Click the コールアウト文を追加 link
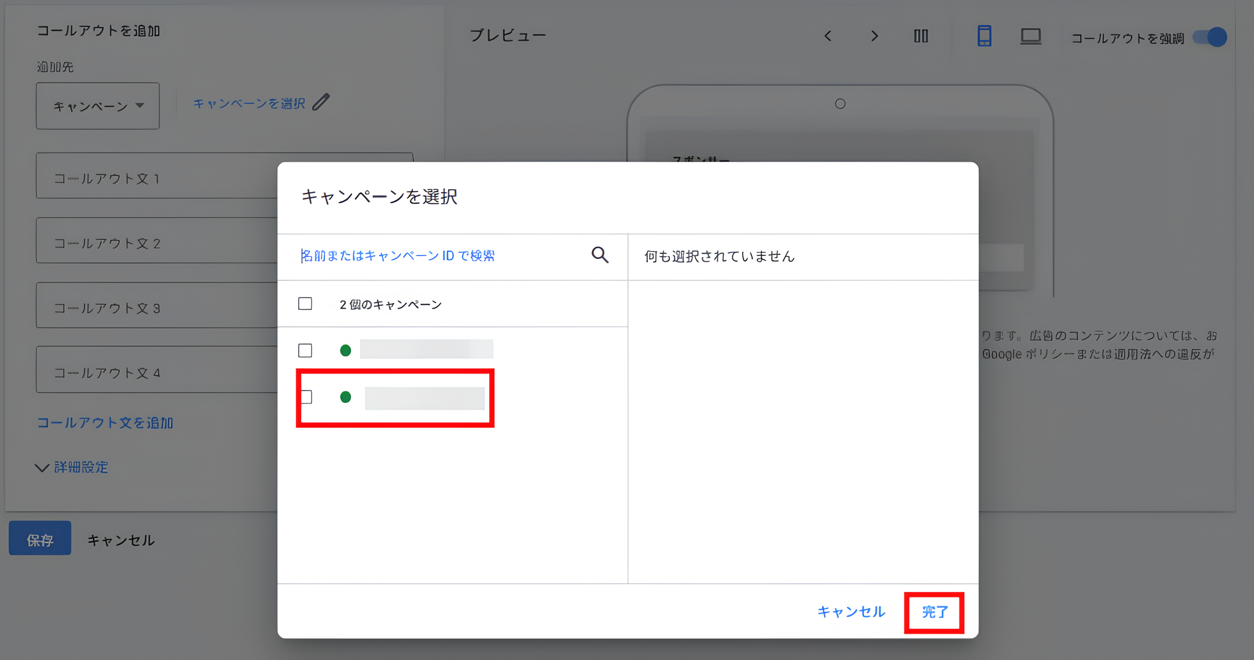1254x660 pixels. tap(105, 422)
